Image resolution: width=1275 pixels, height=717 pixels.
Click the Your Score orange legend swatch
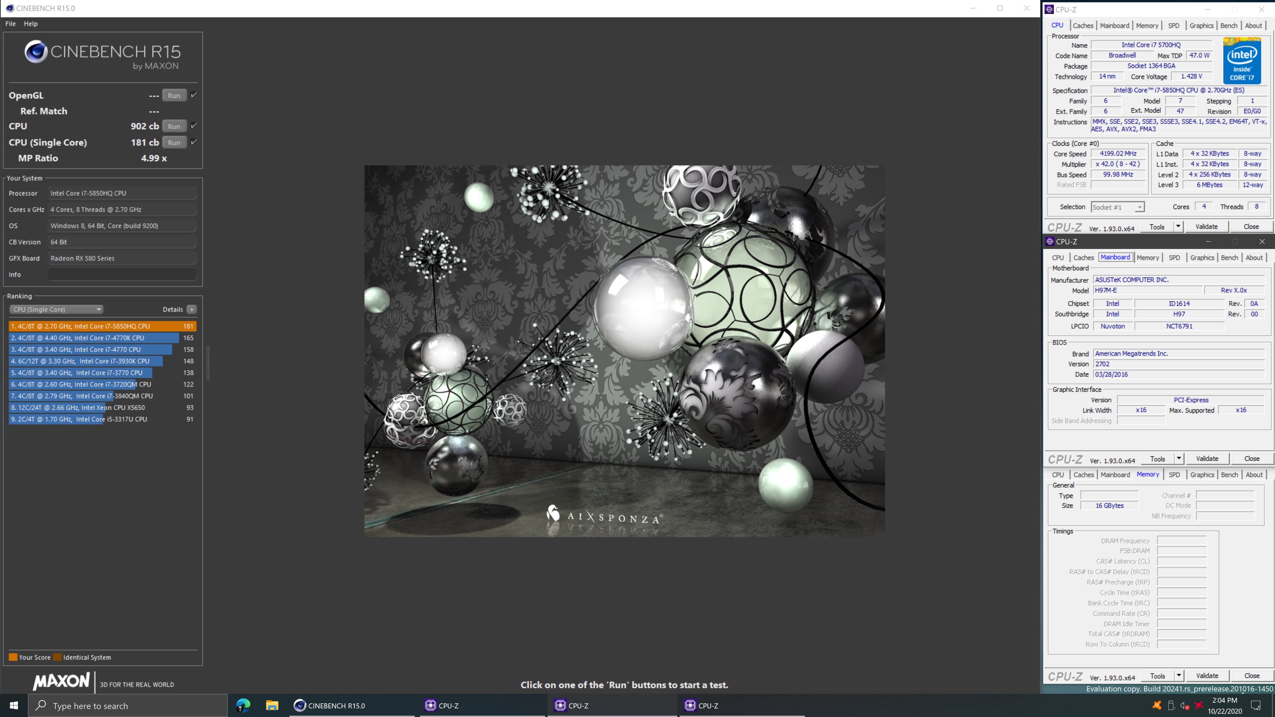coord(13,657)
